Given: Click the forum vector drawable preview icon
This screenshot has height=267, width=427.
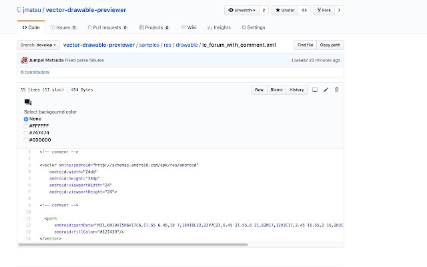Looking at the screenshot, I should (x=28, y=102).
